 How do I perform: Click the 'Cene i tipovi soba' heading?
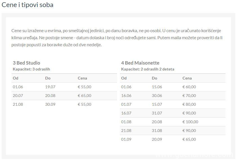28,5
